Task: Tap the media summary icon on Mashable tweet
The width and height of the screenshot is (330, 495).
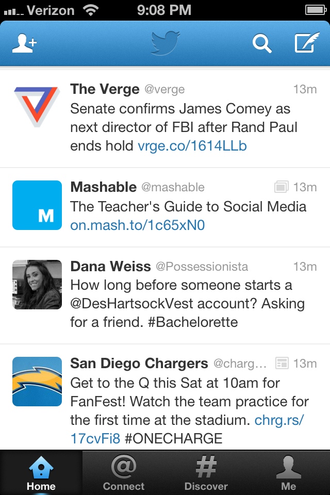Action: 281,187
